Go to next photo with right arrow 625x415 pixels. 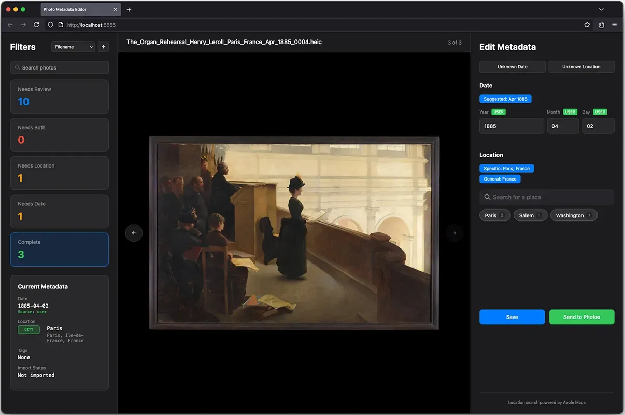(x=454, y=233)
